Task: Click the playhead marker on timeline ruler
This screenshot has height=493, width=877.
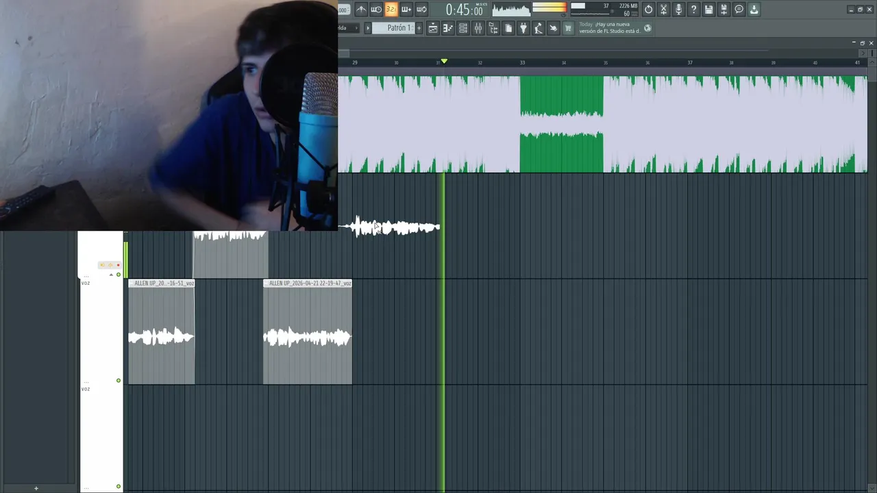Action: [444, 62]
